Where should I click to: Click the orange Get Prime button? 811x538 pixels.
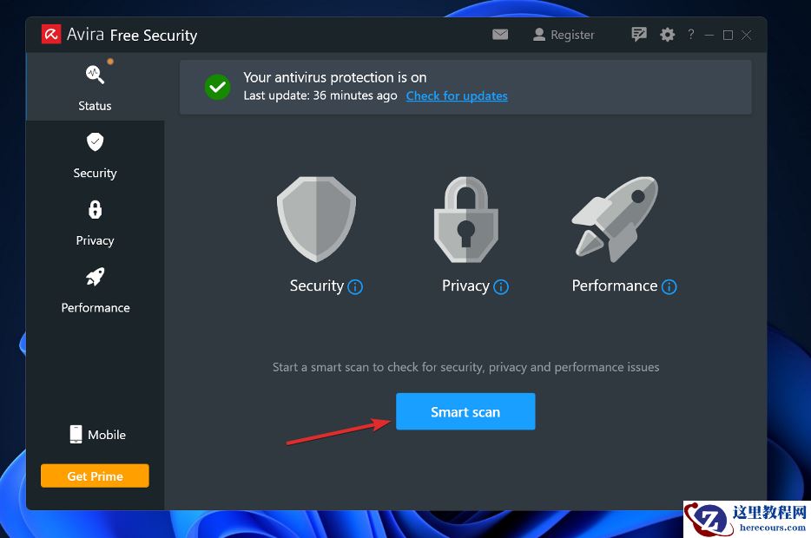95,476
